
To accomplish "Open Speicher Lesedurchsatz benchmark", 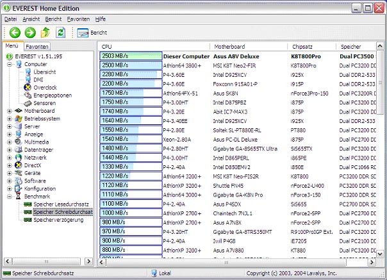I will (x=56, y=204).
